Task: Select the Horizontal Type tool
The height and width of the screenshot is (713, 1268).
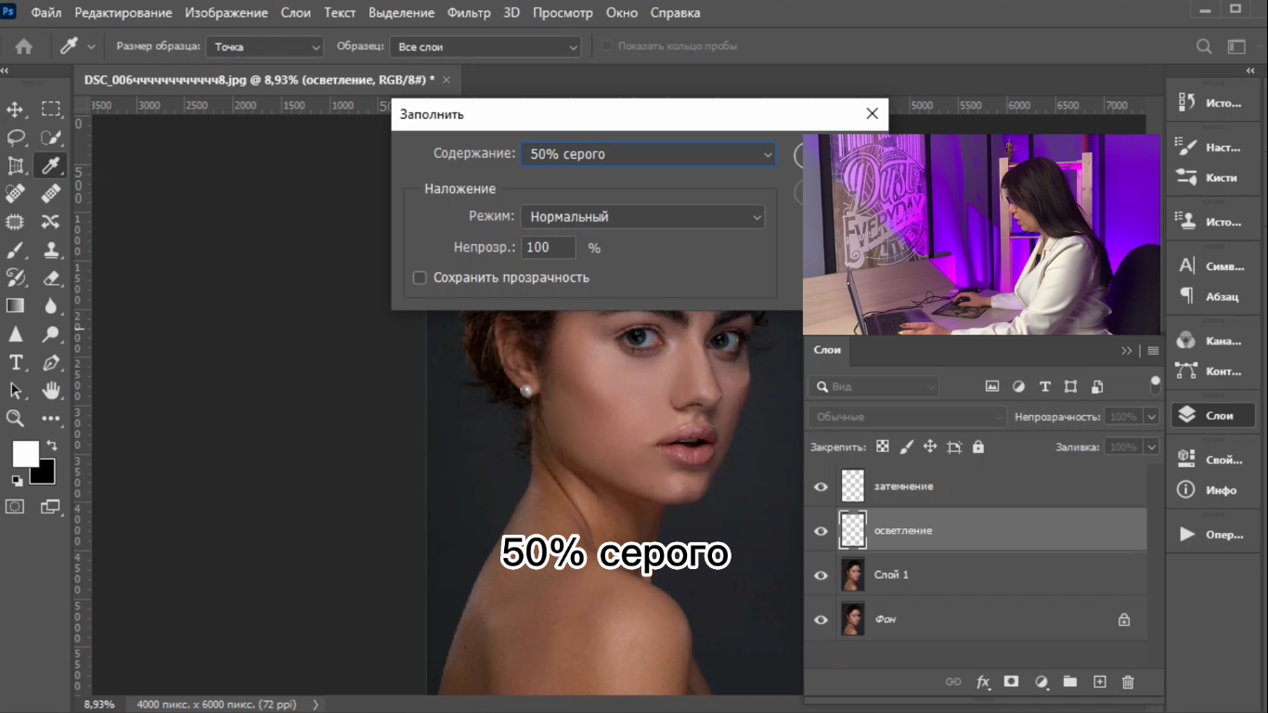Action: click(x=16, y=362)
